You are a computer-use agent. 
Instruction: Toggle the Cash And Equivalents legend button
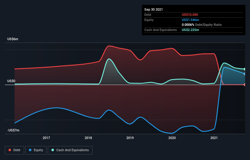point(70,150)
